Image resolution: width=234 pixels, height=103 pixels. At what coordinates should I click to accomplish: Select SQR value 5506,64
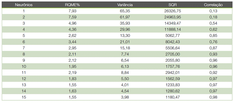tap(173, 48)
